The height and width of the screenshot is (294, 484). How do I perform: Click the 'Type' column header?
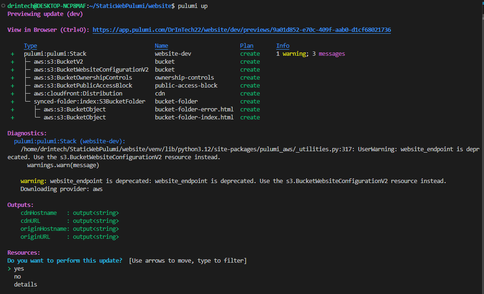pyautogui.click(x=30, y=46)
